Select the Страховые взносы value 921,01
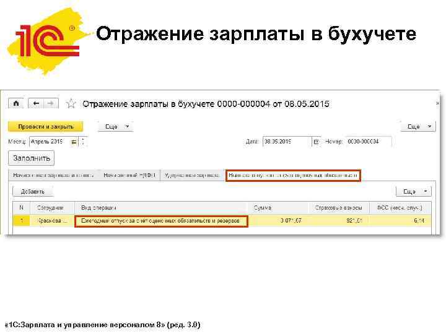This screenshot has height=334, width=446. [338, 221]
